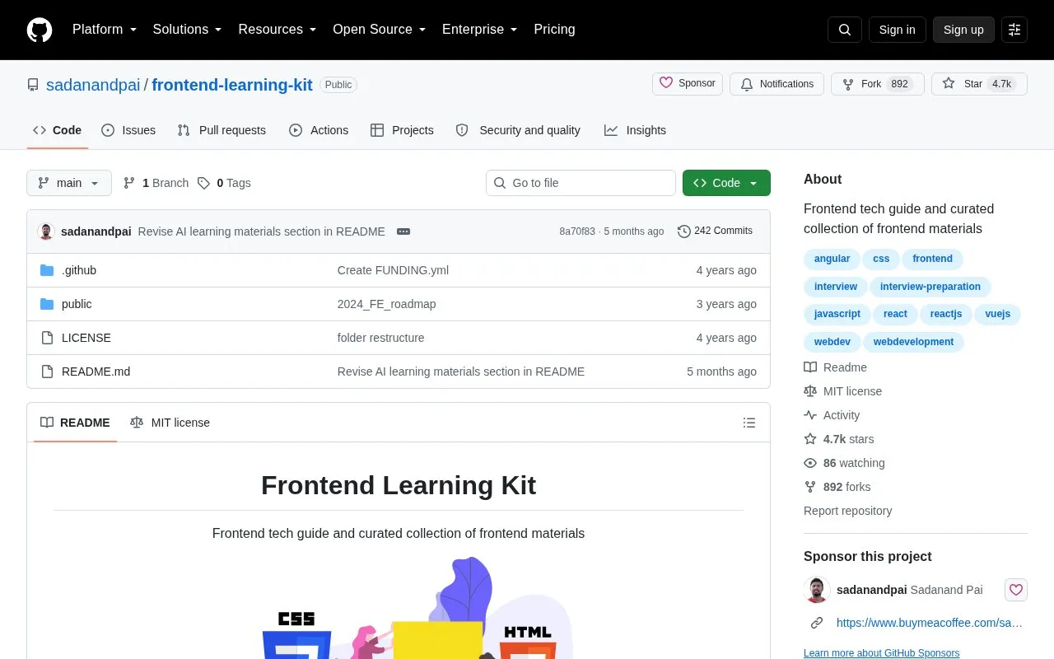Open the 242 Commits history

tap(715, 231)
